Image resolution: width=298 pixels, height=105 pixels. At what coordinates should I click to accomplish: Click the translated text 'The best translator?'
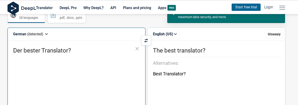pos(179,51)
